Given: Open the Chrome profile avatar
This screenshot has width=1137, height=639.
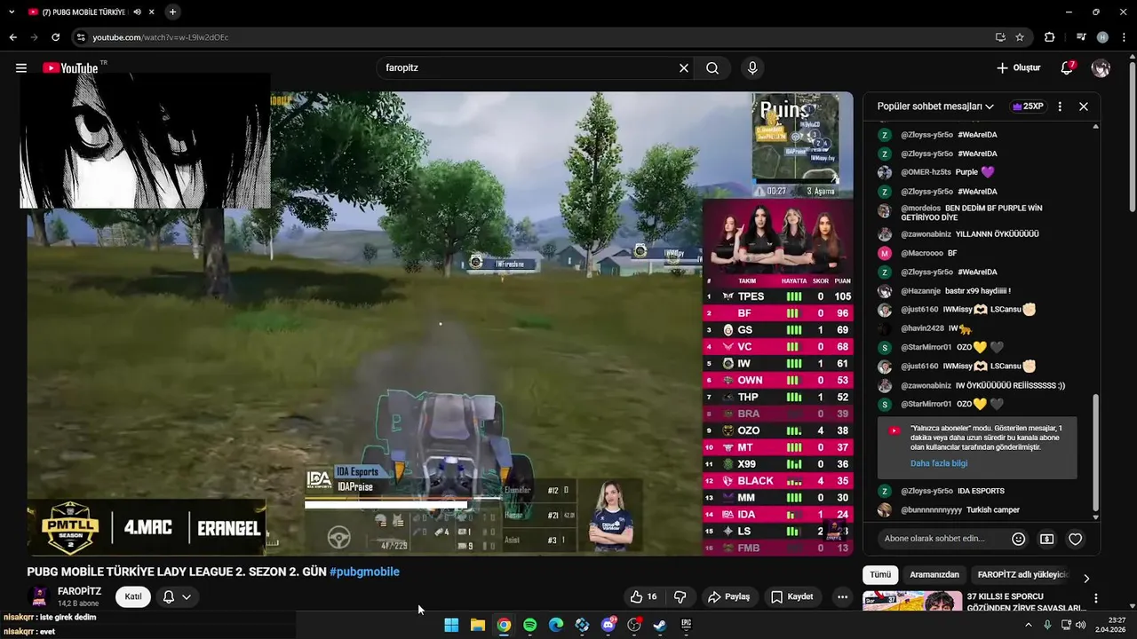Looking at the screenshot, I should [1102, 37].
